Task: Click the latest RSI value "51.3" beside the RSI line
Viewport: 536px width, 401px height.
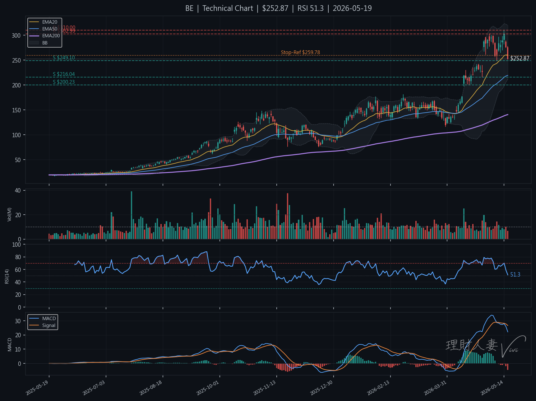Action: coord(515,275)
